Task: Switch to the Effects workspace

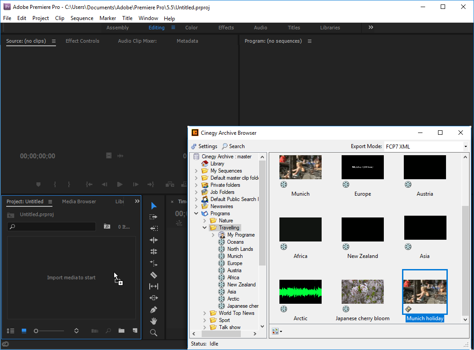Action: (x=226, y=28)
